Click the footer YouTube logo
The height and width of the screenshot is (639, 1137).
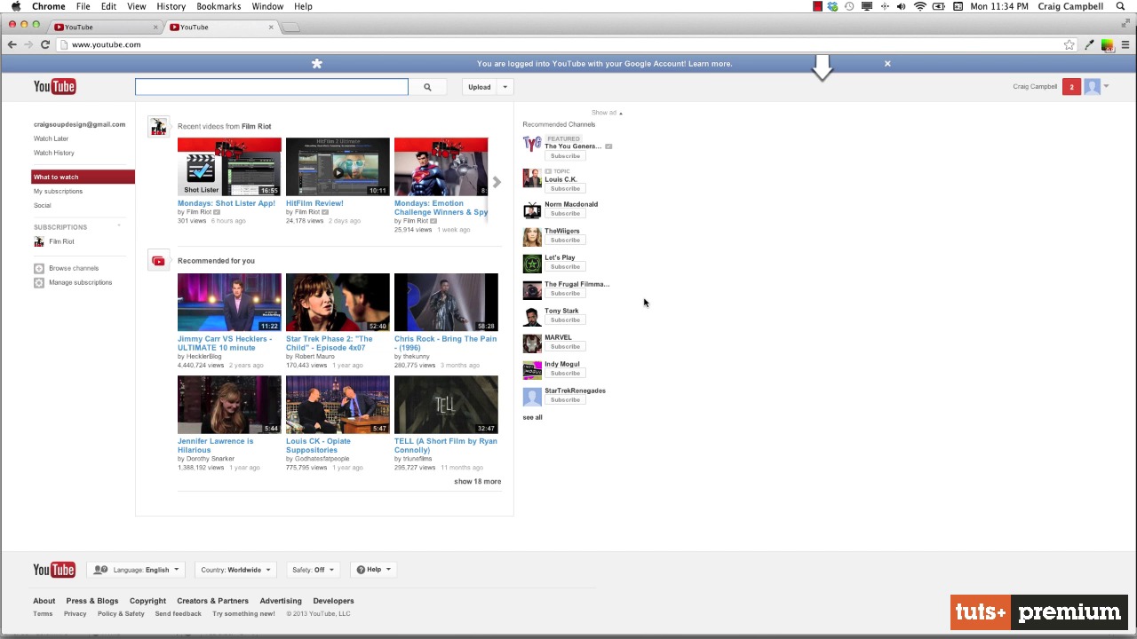[54, 570]
